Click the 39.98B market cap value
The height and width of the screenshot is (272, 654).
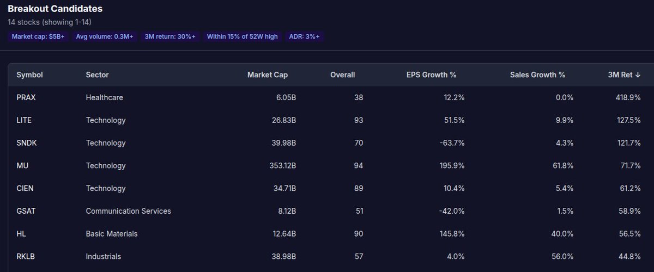pyautogui.click(x=283, y=143)
